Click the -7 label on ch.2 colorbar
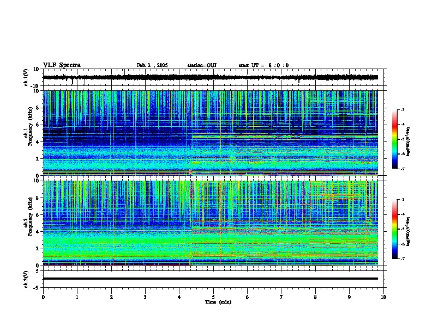Image resolution: width=432 pixels, height=333 pixels. [x=403, y=258]
